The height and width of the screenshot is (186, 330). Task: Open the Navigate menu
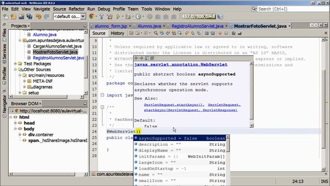click(42, 9)
